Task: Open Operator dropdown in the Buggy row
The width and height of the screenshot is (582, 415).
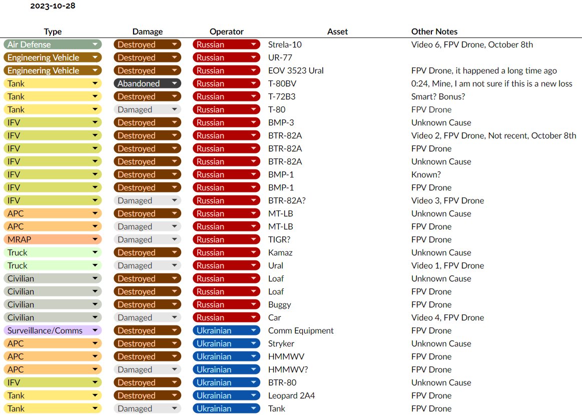Action: (x=226, y=304)
